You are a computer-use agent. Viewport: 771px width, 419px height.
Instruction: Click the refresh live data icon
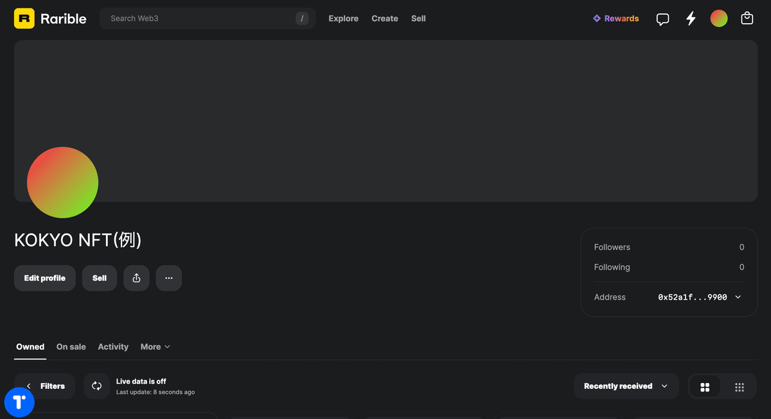click(96, 386)
